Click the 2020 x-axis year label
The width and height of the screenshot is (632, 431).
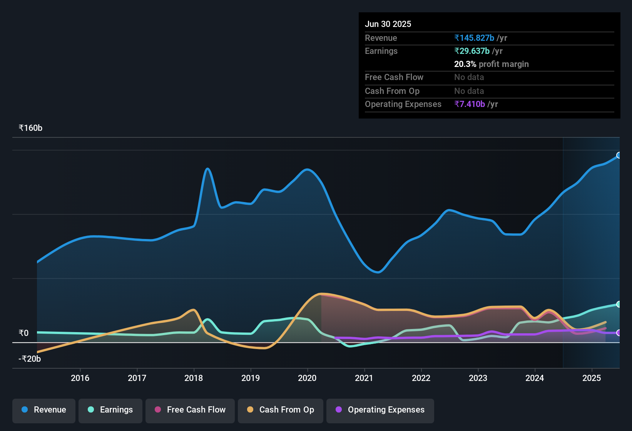307,378
